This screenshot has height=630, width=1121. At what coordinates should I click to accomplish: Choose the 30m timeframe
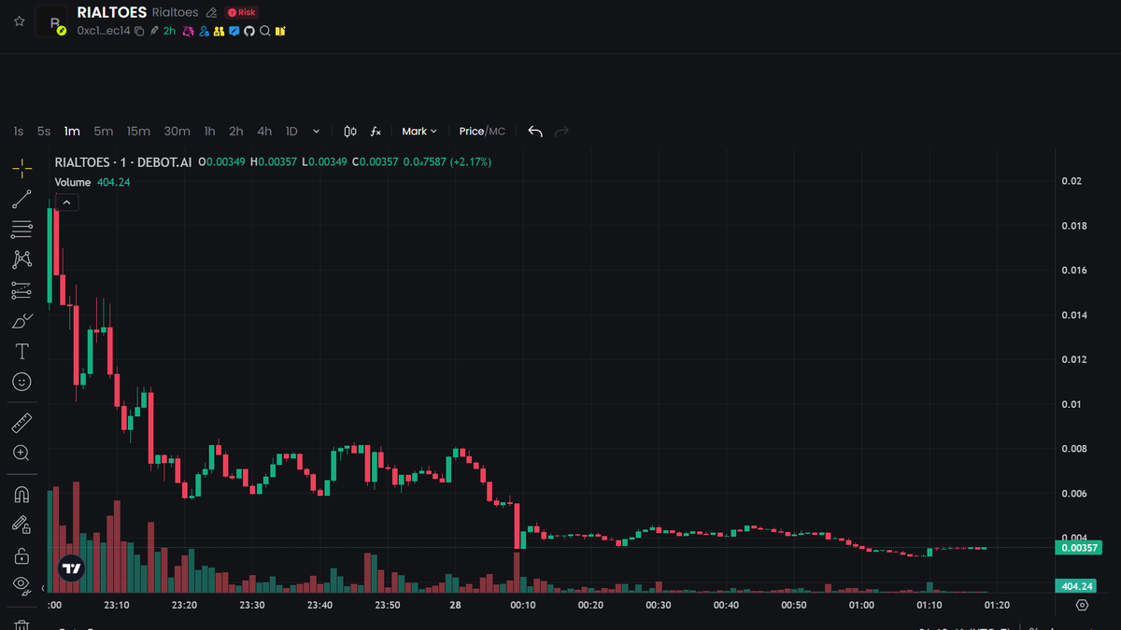[177, 132]
